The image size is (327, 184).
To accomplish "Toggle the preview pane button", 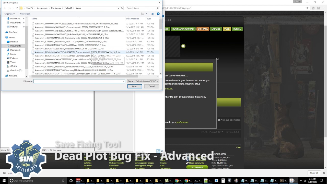I will click(152, 14).
